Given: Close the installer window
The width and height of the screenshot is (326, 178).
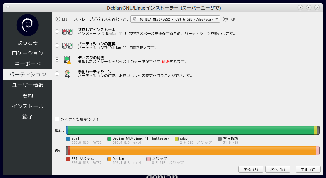Looking at the screenshot, I should pyautogui.click(x=317, y=8).
